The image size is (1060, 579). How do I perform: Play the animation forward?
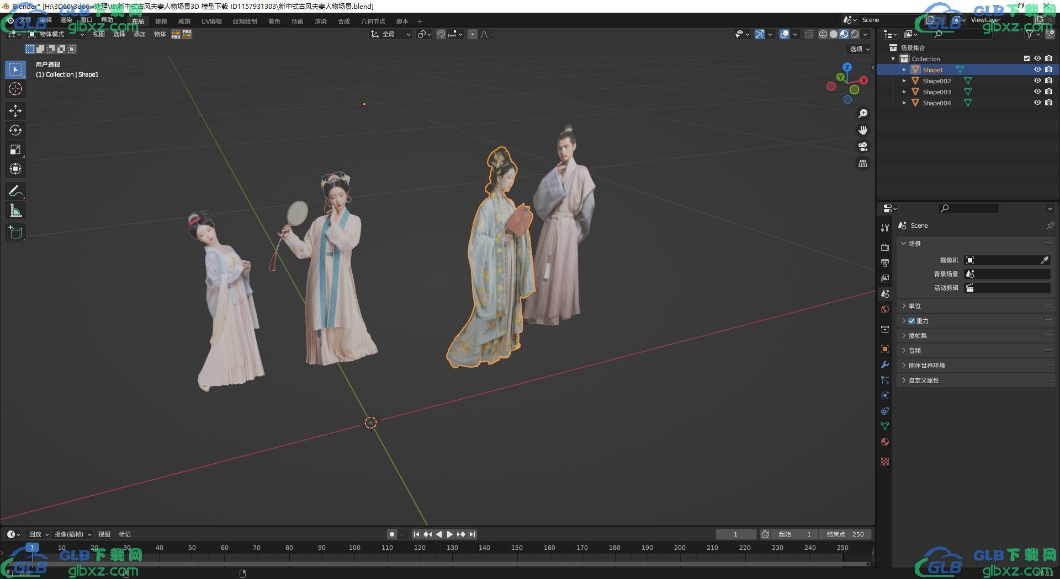pyautogui.click(x=450, y=534)
